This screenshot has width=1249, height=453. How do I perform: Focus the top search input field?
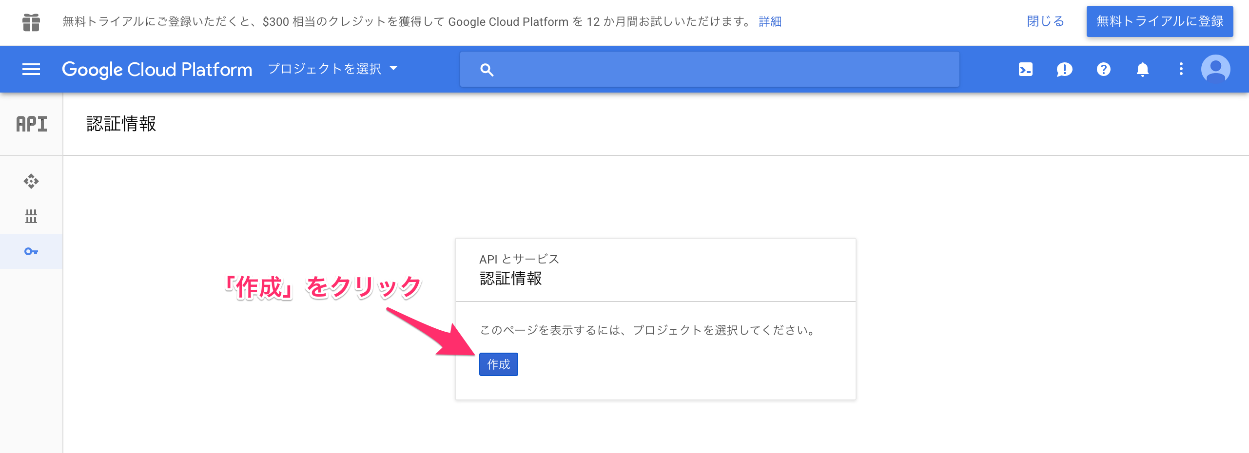click(722, 70)
